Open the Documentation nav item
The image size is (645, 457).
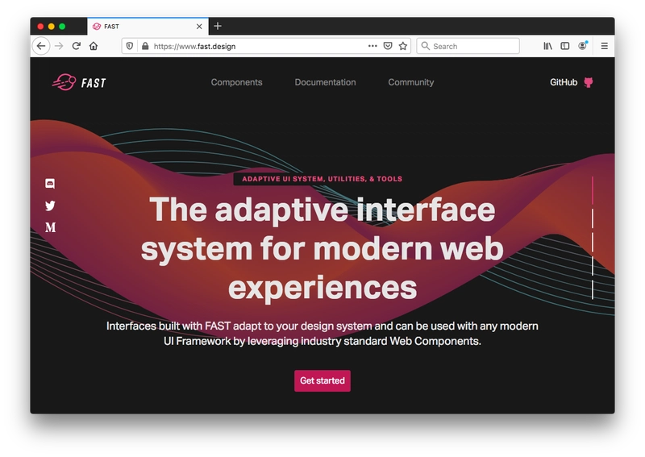point(325,82)
